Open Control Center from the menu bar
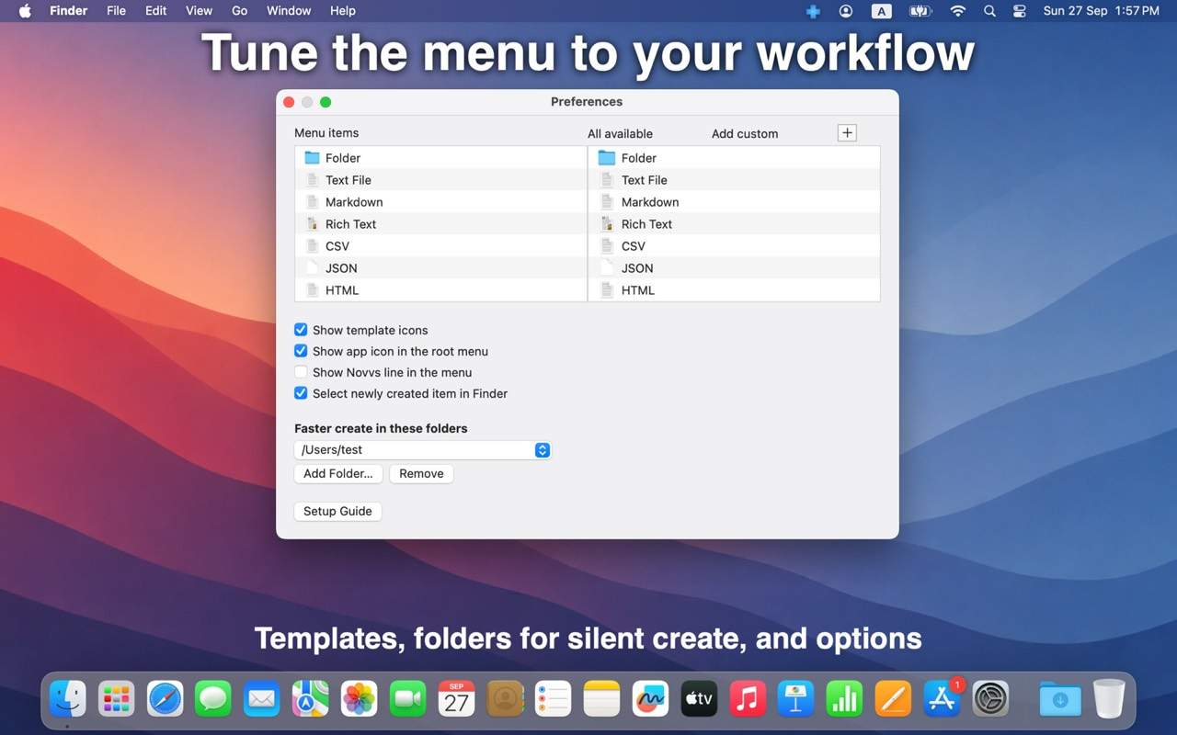This screenshot has height=735, width=1177. point(1019,11)
